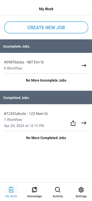Image resolution: width=92 pixels, height=201 pixels.
Task: Select the My Work clipboard icon
Action: [11, 190]
